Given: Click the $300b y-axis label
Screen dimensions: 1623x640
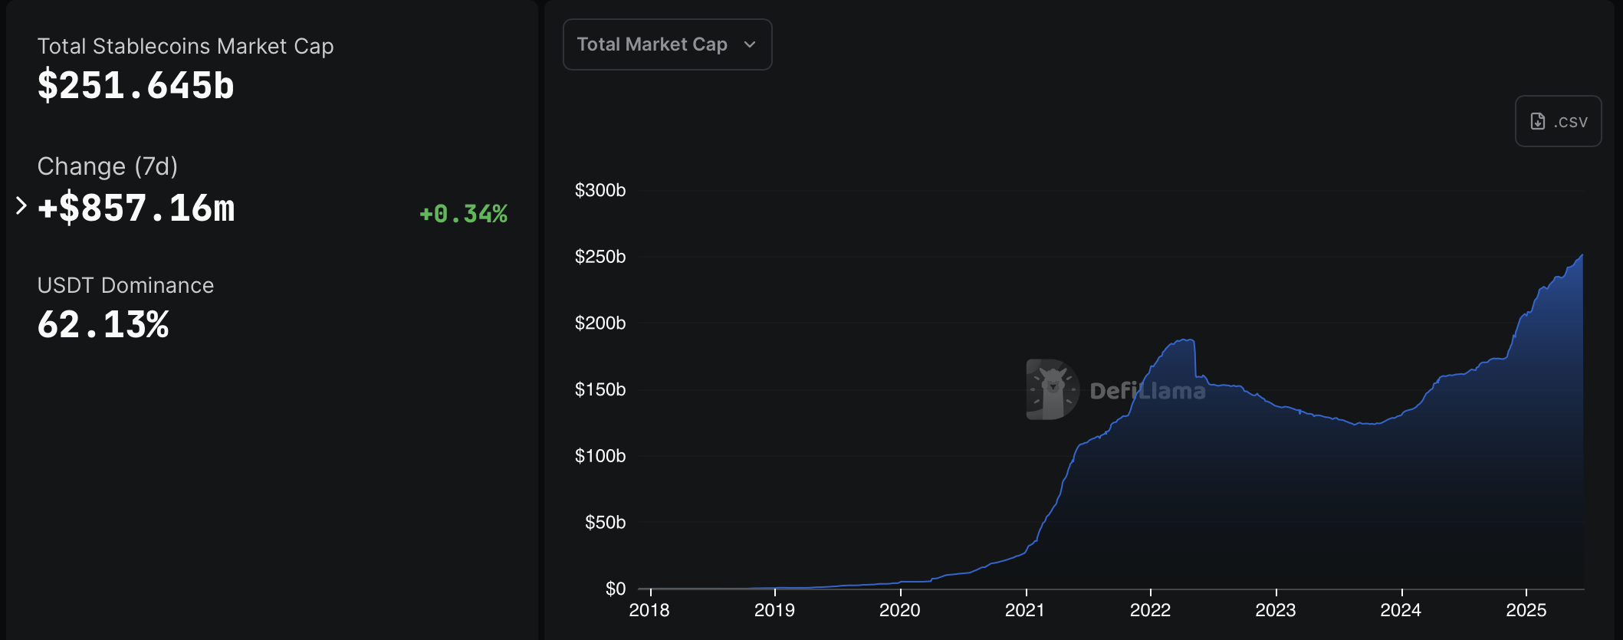Looking at the screenshot, I should (600, 190).
